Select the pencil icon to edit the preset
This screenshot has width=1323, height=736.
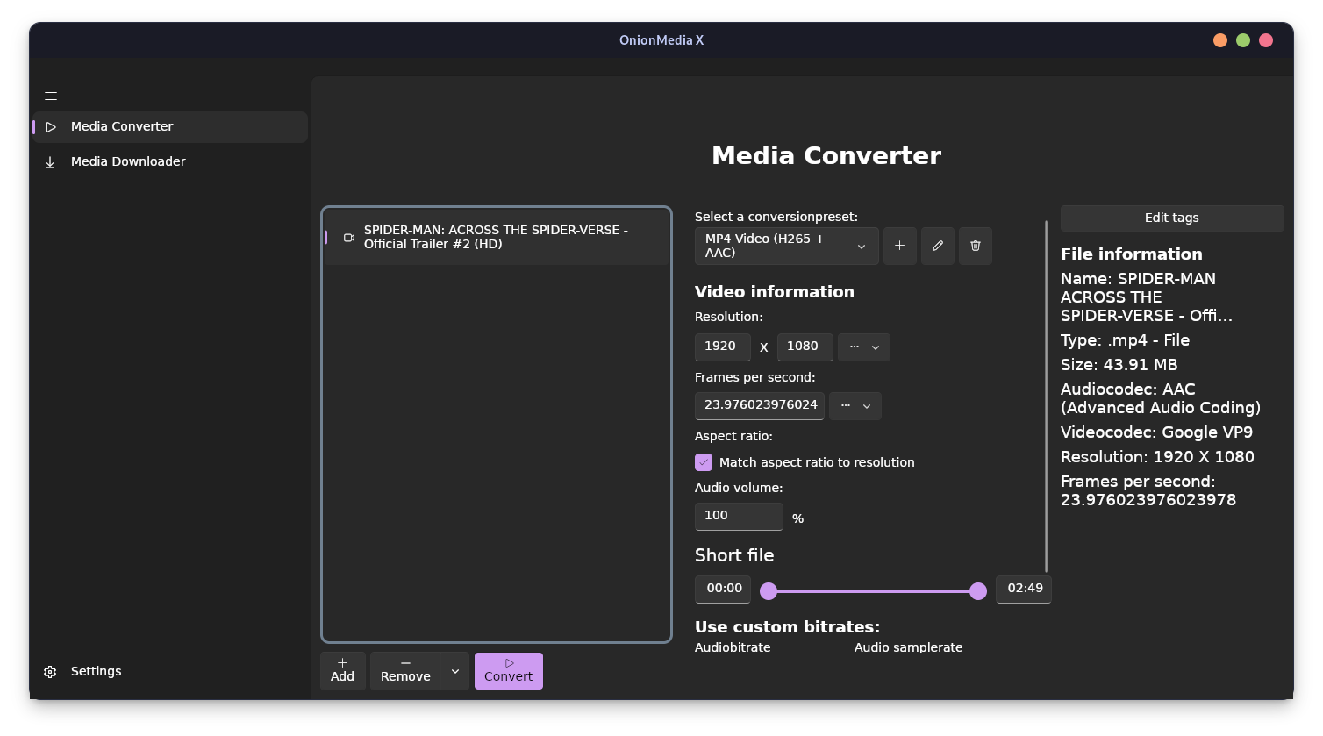(937, 246)
